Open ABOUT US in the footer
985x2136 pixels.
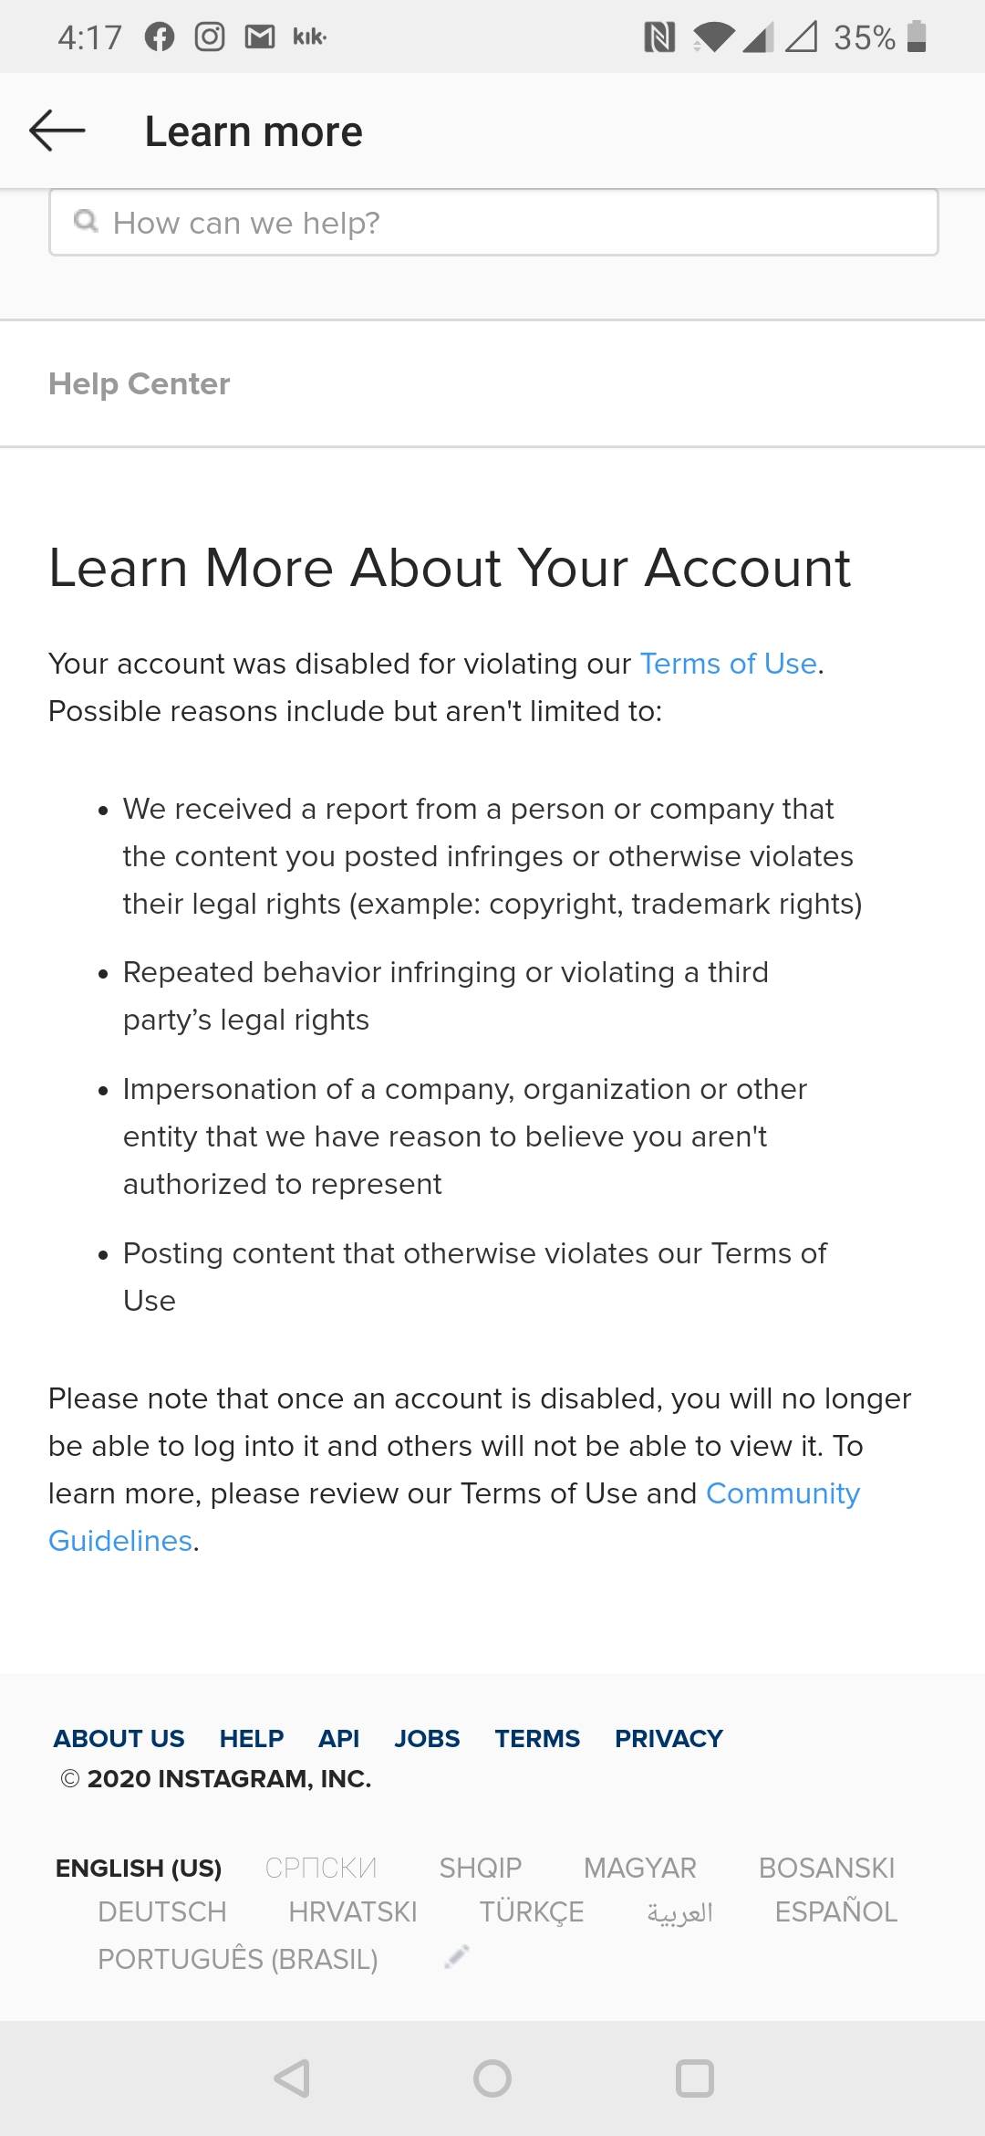click(x=119, y=1738)
